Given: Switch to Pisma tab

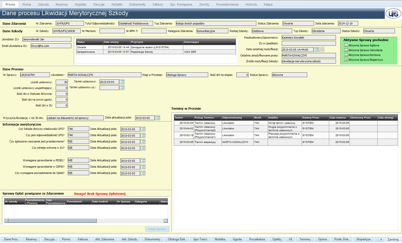Looking at the screenshot, I should point(27,4).
